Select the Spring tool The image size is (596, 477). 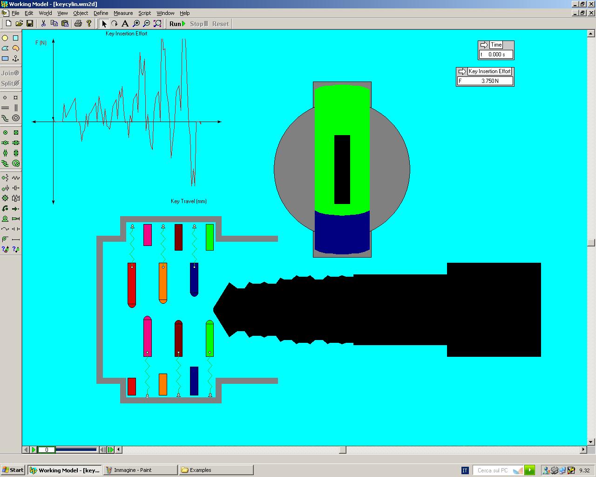coord(16,177)
